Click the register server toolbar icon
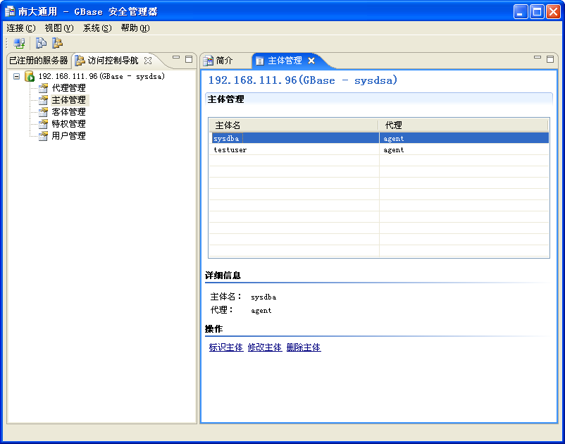 tap(19, 44)
